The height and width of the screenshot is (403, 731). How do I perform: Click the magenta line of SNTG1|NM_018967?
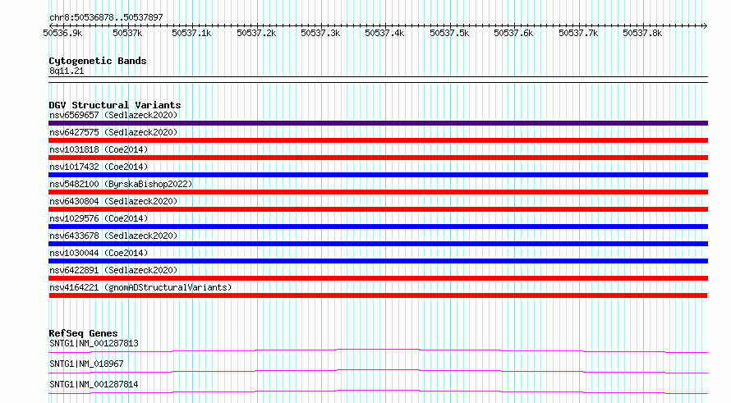tap(378, 371)
